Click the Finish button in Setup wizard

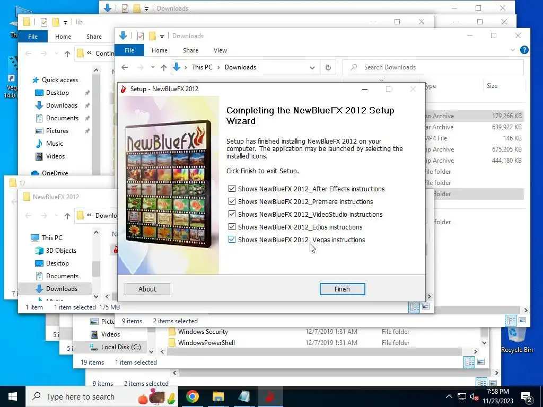(342, 289)
